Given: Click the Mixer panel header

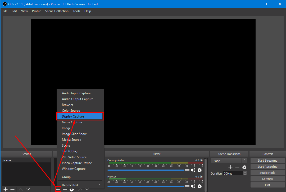Looking at the screenshot, I should pyautogui.click(x=157, y=154).
